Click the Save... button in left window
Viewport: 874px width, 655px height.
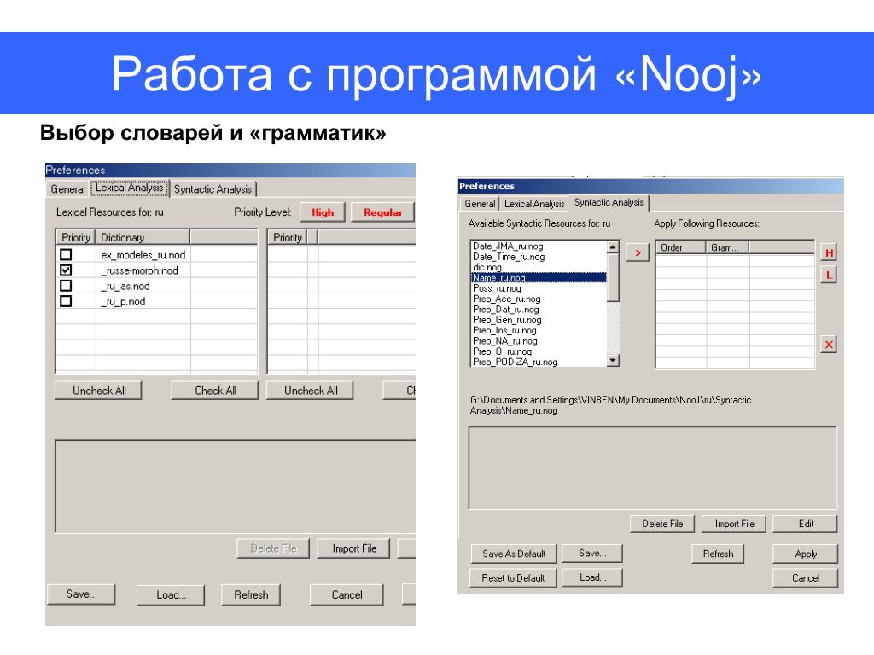pyautogui.click(x=81, y=594)
